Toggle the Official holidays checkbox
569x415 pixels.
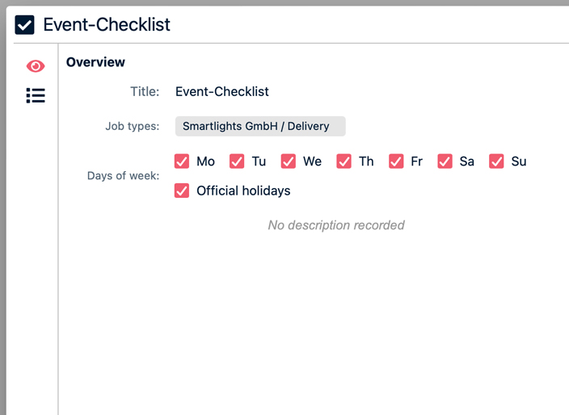(182, 191)
